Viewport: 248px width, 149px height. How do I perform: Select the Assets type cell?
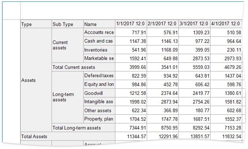click(36, 80)
